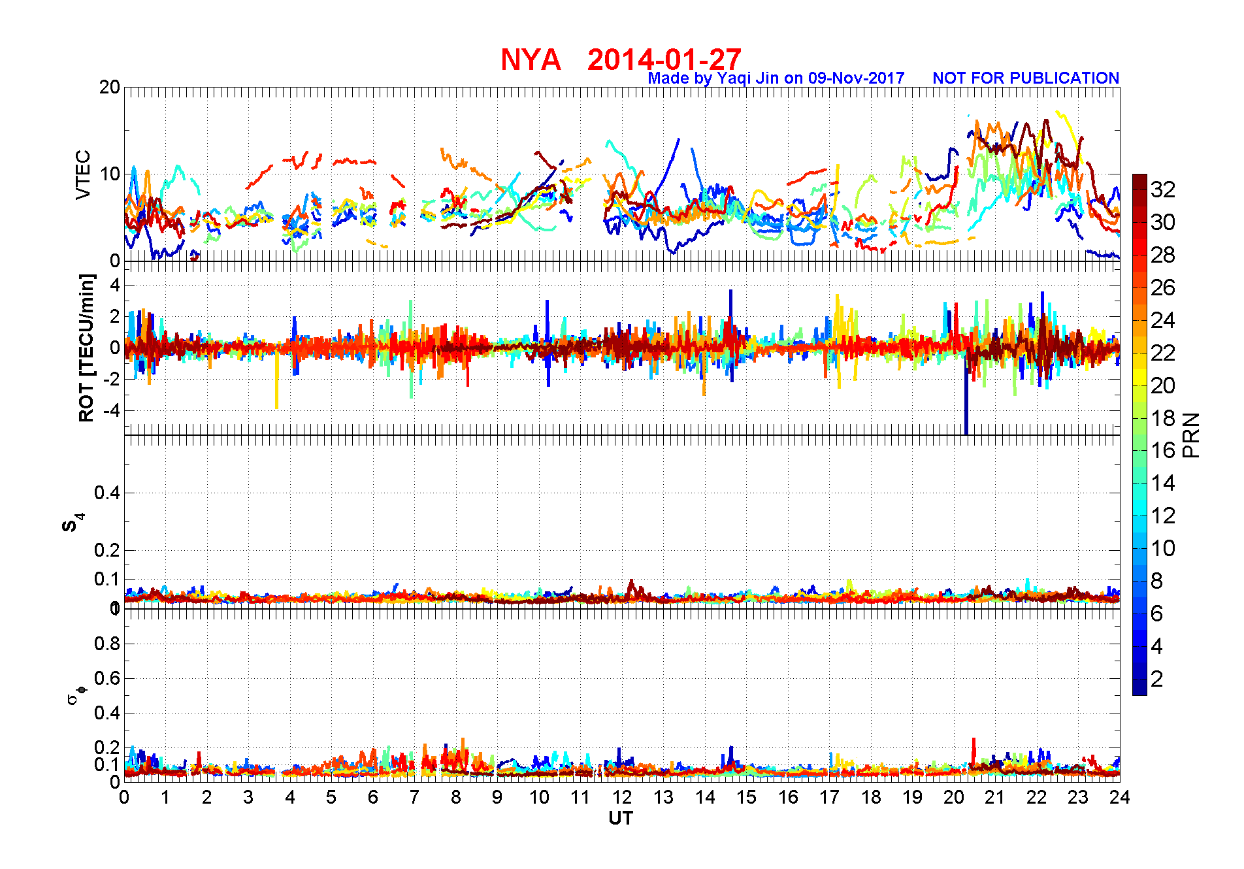1244x869 pixels.
Task: Click the colorbar tick label 14
Action: click(x=1163, y=483)
